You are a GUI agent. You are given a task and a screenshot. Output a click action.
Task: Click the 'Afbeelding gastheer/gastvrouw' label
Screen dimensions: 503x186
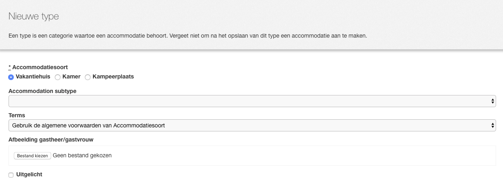[51, 139]
